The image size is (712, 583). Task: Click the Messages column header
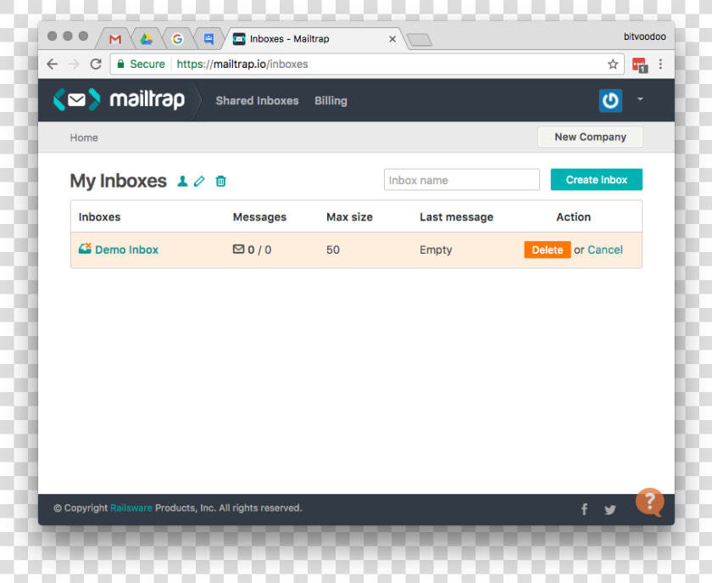click(259, 217)
